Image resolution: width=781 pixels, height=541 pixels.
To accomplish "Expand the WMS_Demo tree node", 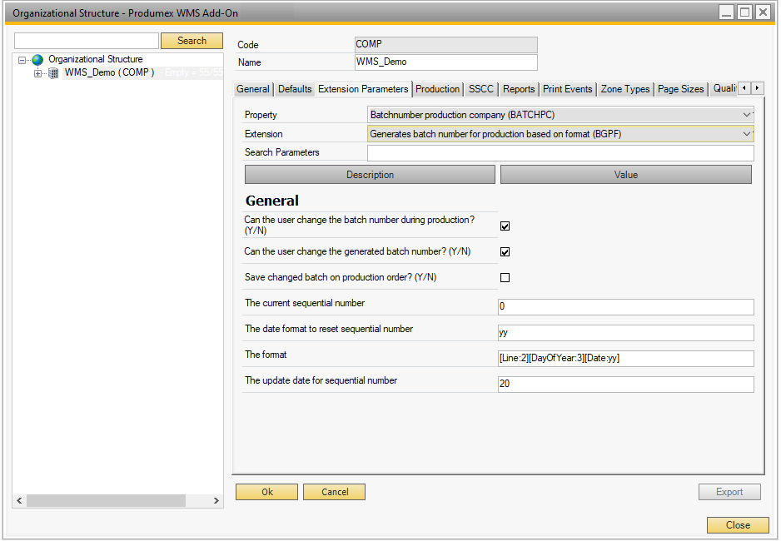I will pyautogui.click(x=37, y=73).
